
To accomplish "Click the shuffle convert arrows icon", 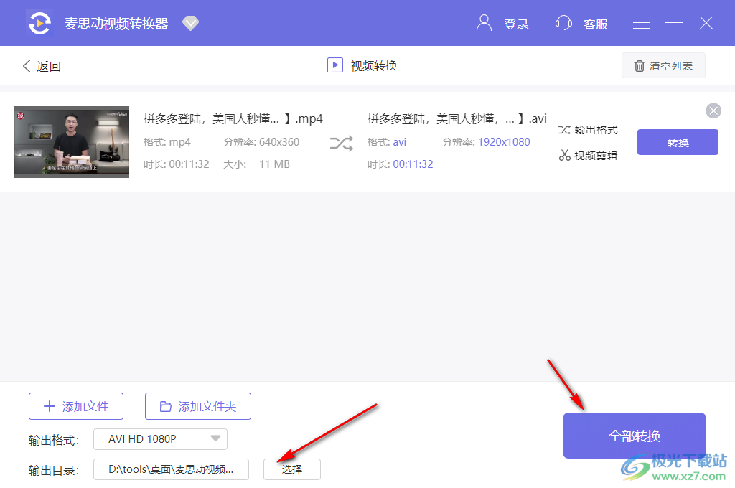I will [342, 144].
